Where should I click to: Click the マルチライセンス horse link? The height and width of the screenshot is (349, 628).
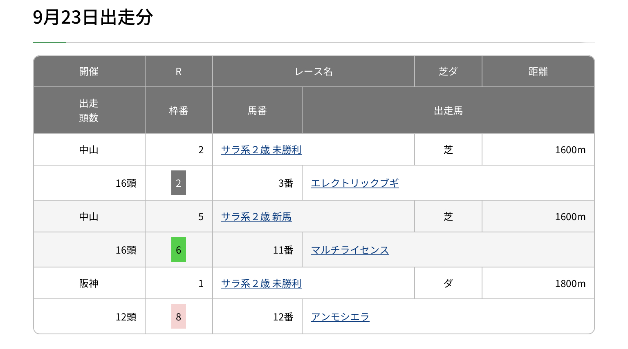[x=350, y=250]
